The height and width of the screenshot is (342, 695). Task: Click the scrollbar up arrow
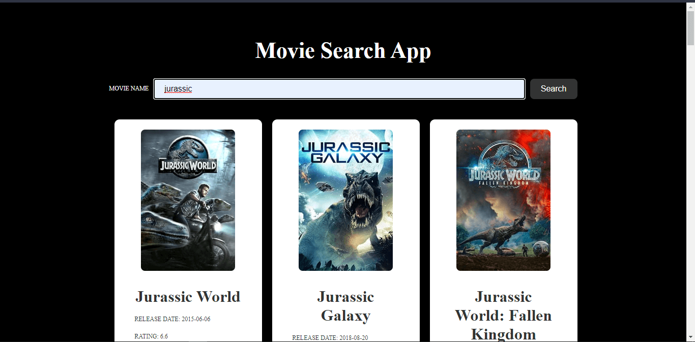point(690,6)
